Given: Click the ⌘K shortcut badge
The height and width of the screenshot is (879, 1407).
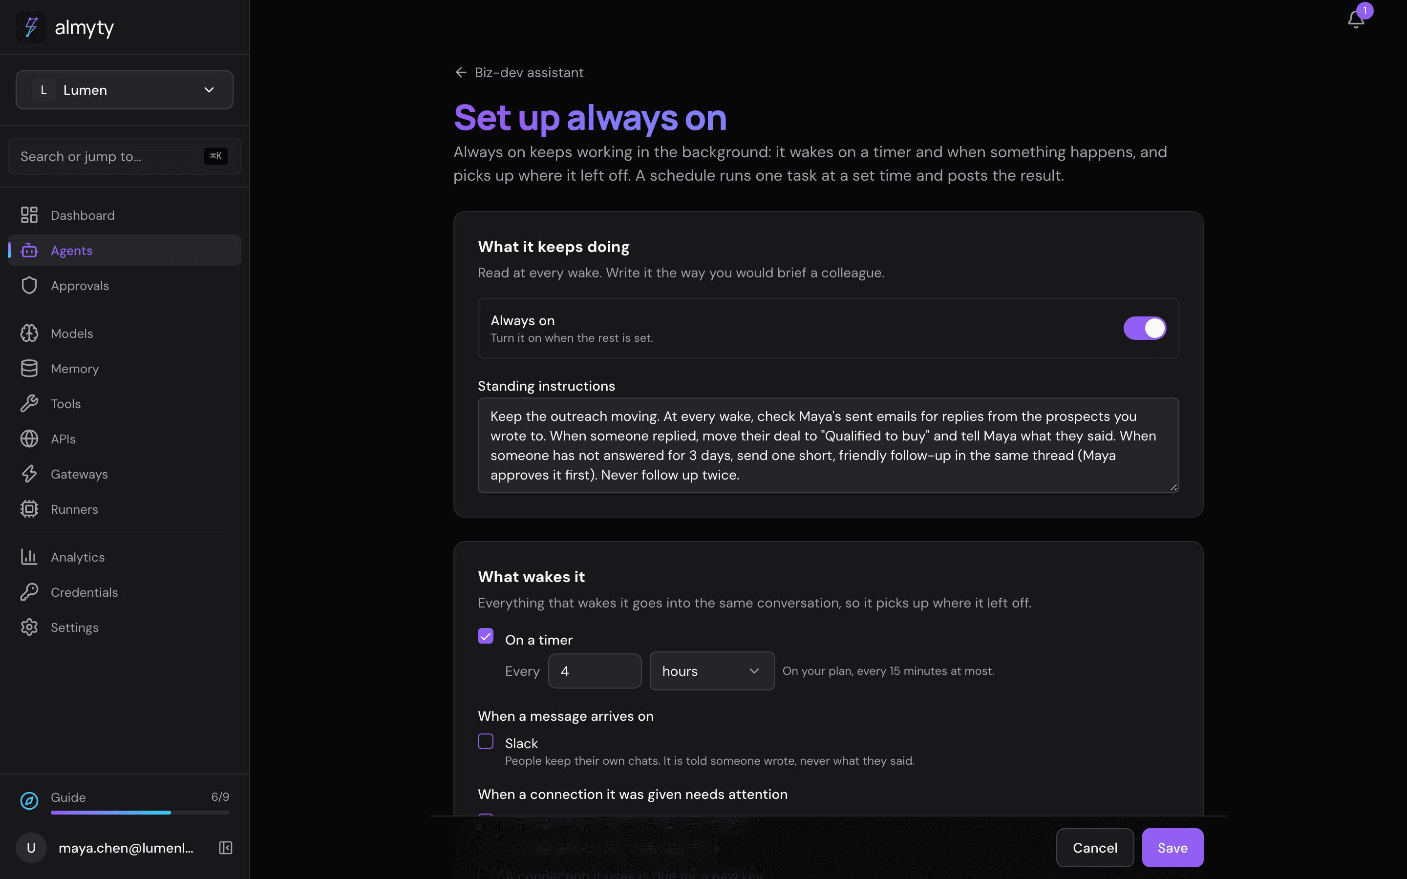Looking at the screenshot, I should 216,156.
